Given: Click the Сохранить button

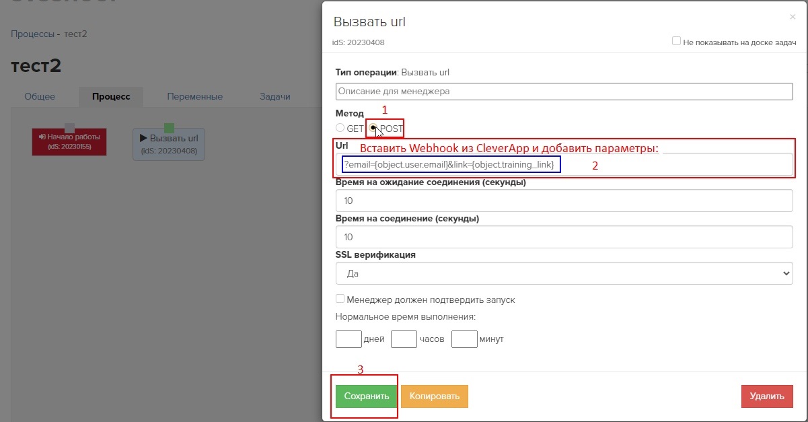Looking at the screenshot, I should tap(367, 396).
